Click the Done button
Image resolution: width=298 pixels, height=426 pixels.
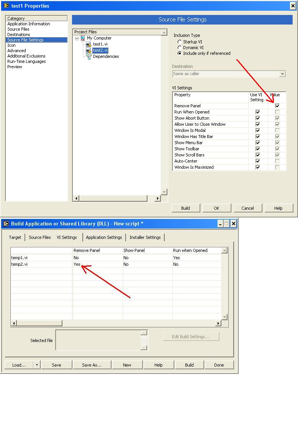[x=219, y=365]
